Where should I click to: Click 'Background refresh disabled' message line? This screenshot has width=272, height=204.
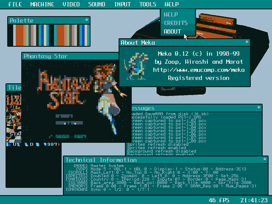pyautogui.click(x=161, y=151)
